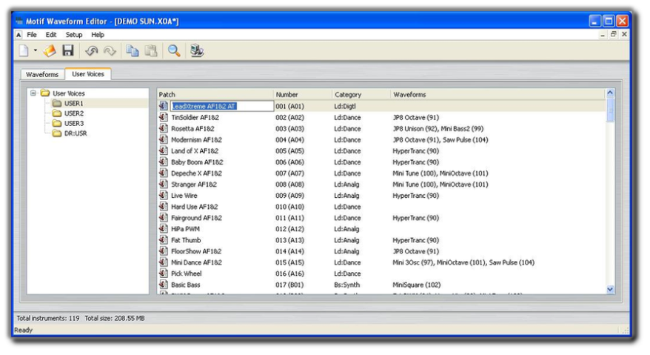
Task: Open the File menu
Action: [x=32, y=35]
